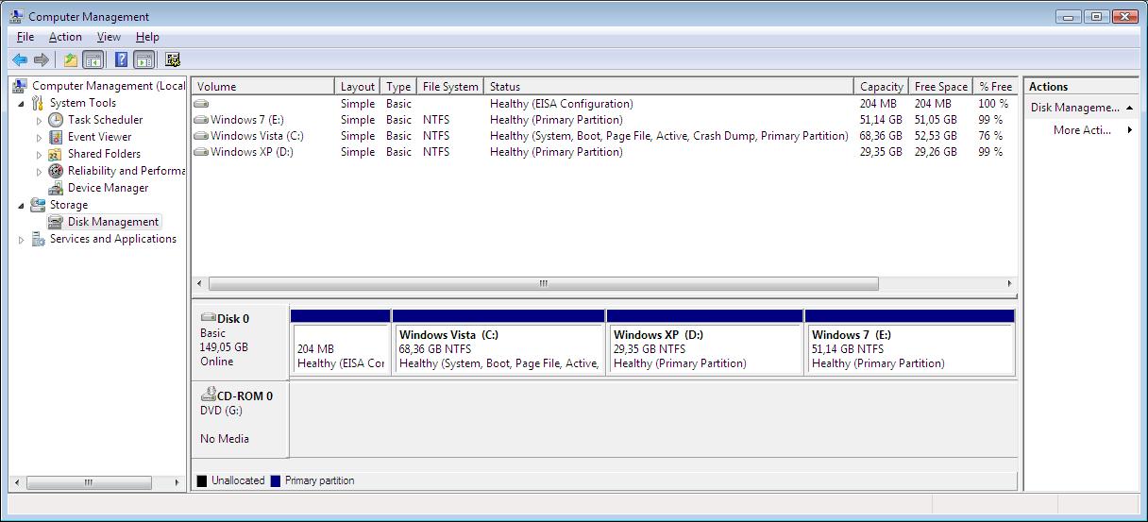Open the Help menu
1148x522 pixels.
(147, 37)
